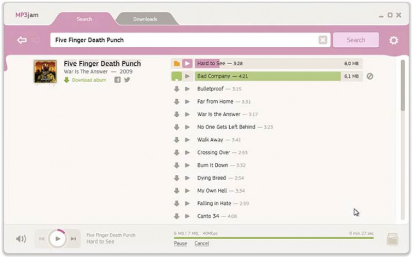Clear the search field with the X icon
Image resolution: width=412 pixels, height=257 pixels.
tap(323, 40)
